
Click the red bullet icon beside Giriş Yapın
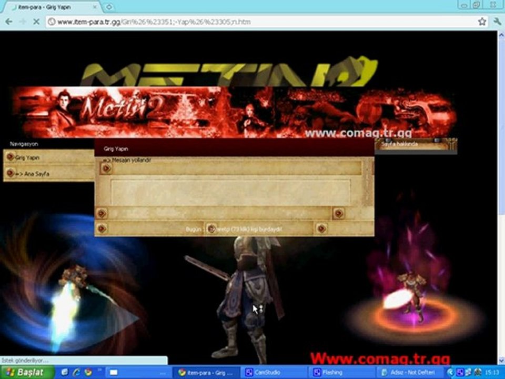10,157
